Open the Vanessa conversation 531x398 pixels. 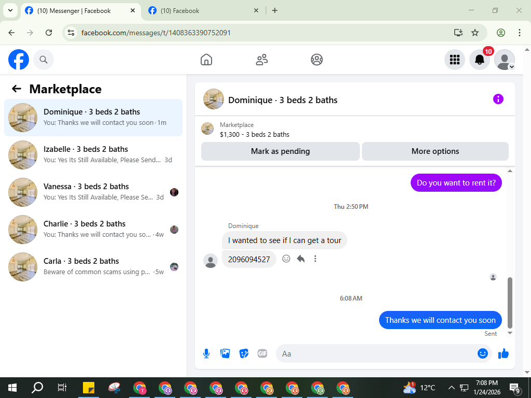pyautogui.click(x=93, y=192)
